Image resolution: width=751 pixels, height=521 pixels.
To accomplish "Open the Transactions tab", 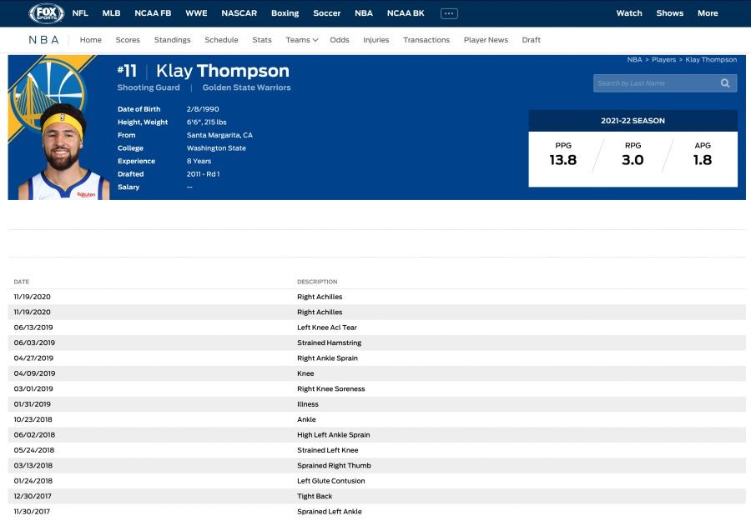I will click(x=426, y=40).
